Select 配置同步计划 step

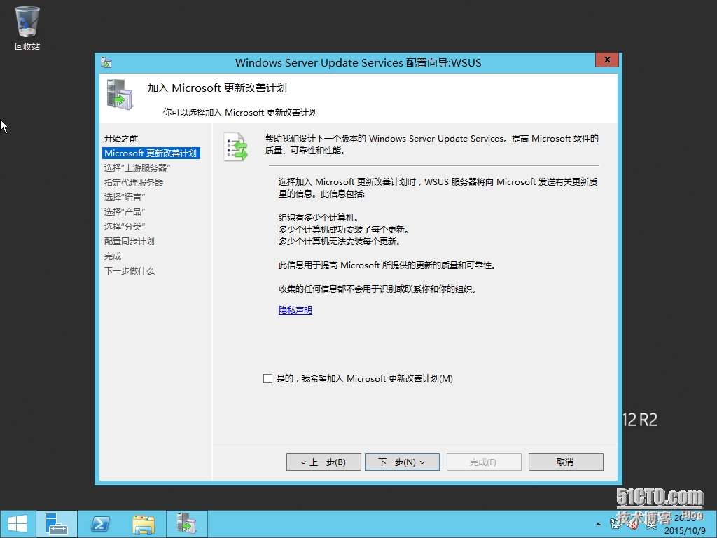[130, 241]
